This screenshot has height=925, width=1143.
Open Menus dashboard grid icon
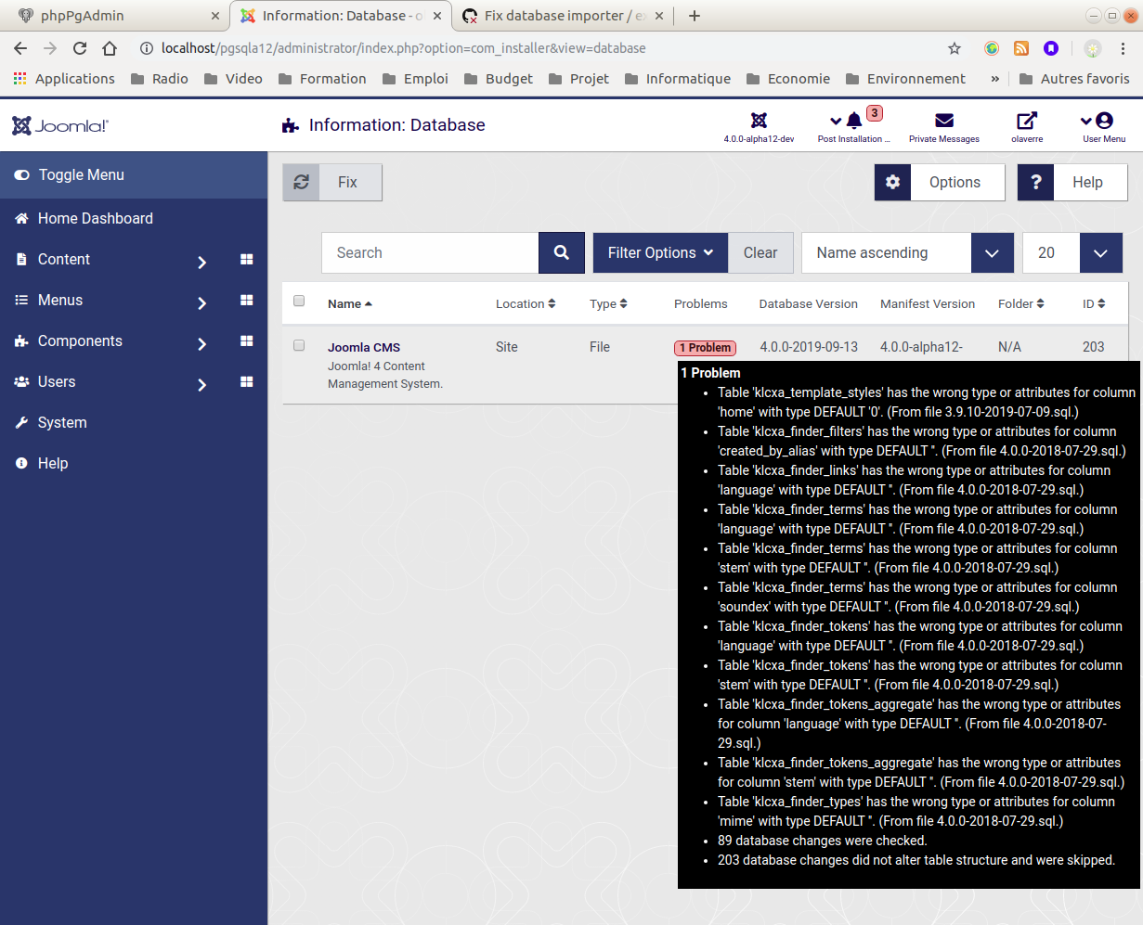point(247,301)
